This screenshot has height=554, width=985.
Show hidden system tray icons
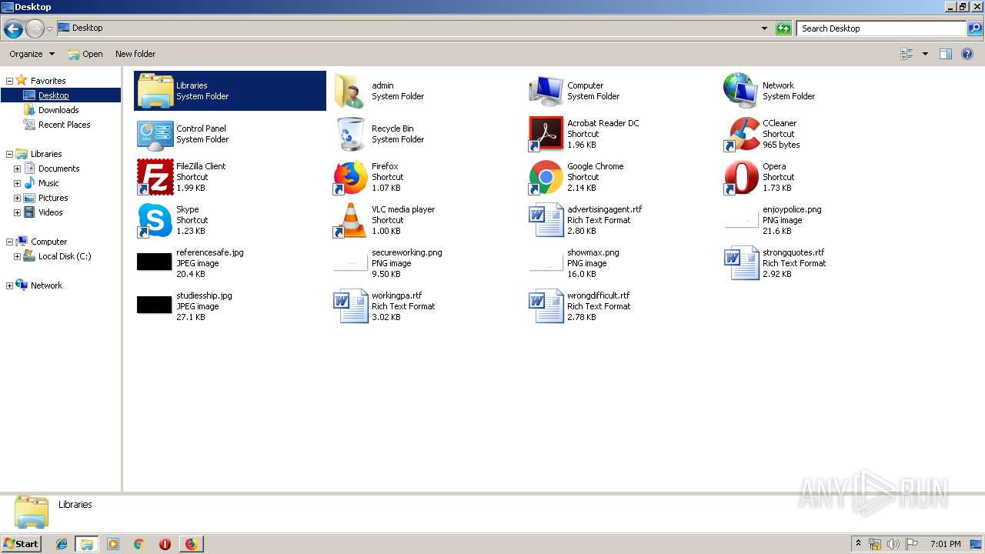click(858, 544)
